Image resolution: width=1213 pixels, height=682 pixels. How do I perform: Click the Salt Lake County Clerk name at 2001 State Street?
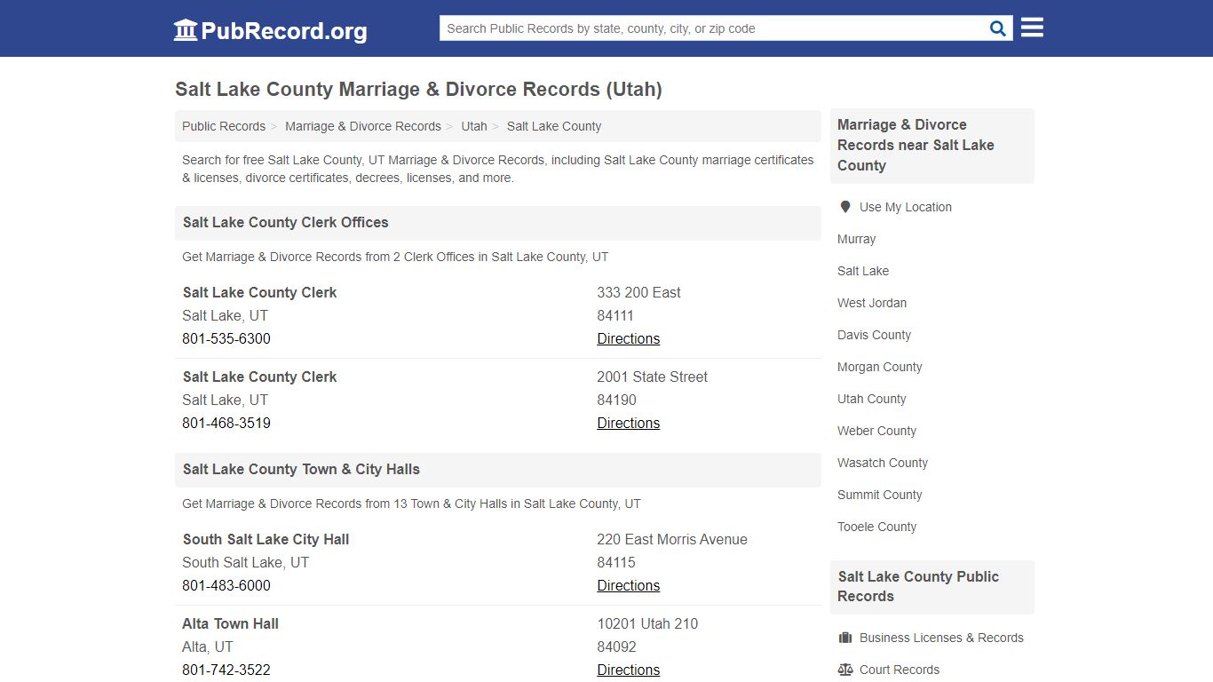(x=260, y=377)
